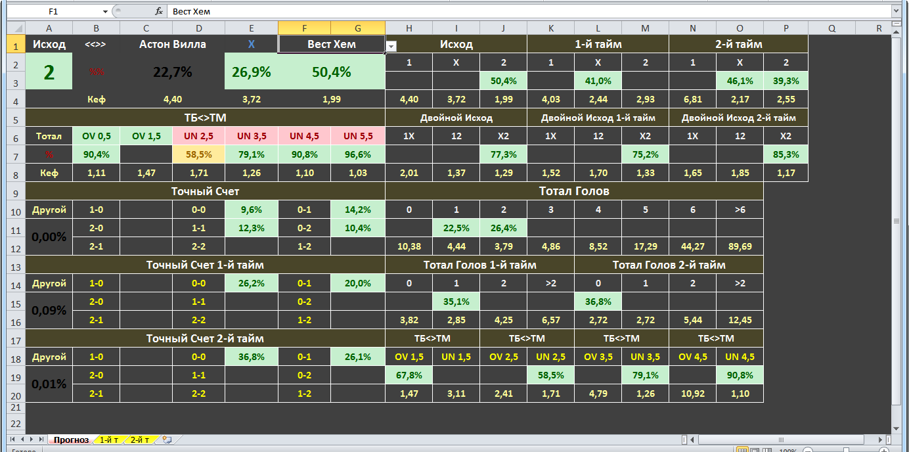Select the 0,09% cell
909x452 pixels.
(49, 311)
